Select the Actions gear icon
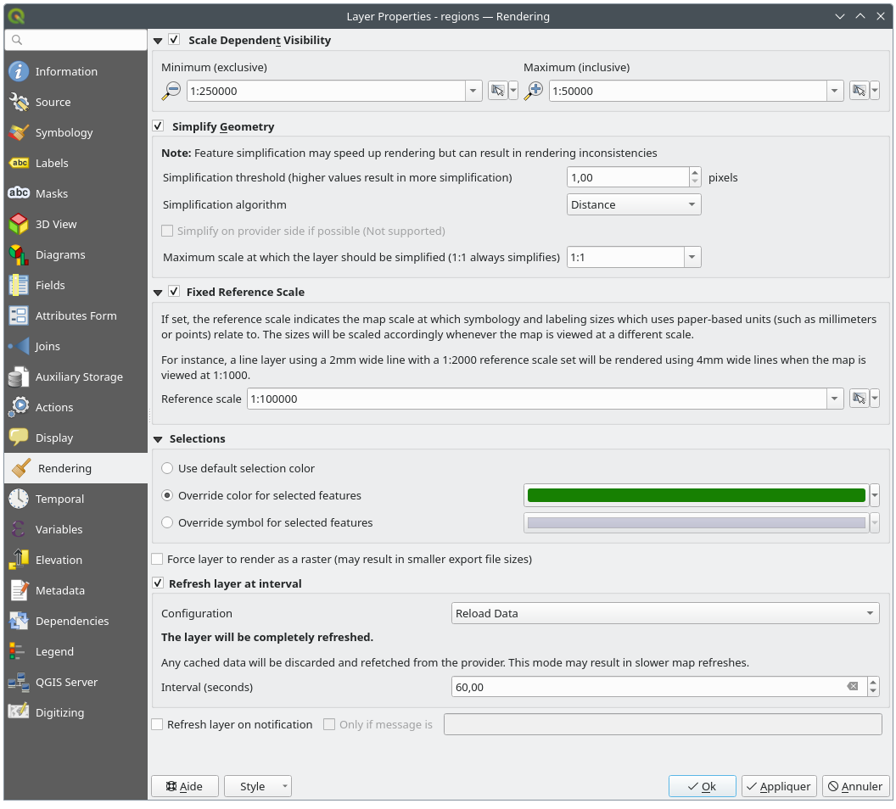The height and width of the screenshot is (809, 896). (19, 407)
